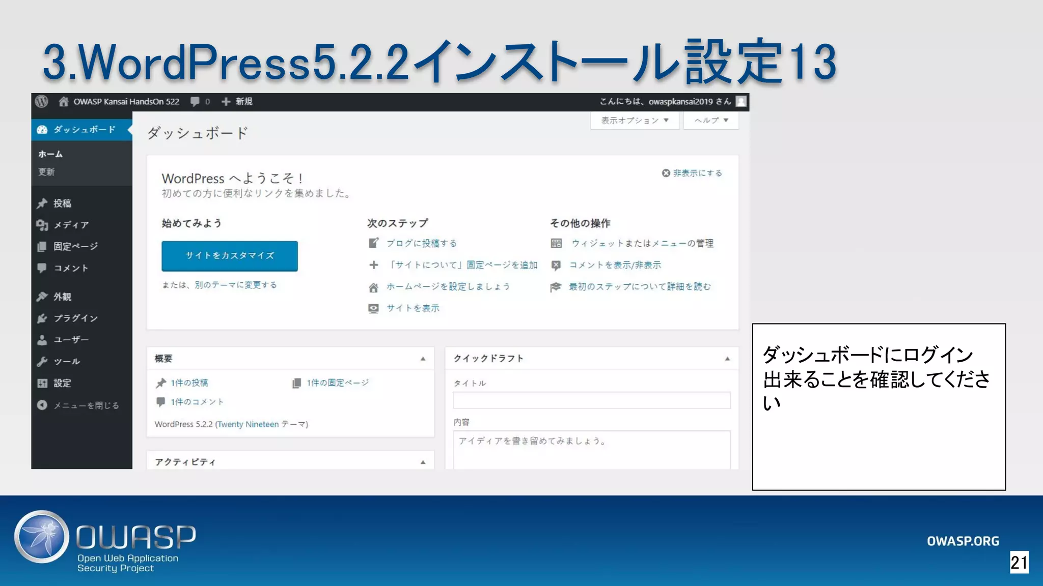Click the クイックドラフト タイトル input field

click(x=592, y=400)
